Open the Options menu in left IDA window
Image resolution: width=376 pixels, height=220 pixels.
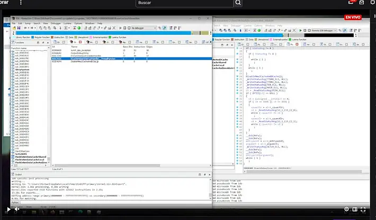(x=78, y=23)
